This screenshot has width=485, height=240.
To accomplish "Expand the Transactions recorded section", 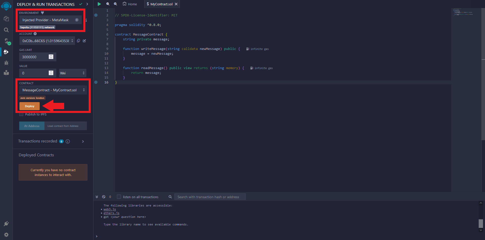I will pyautogui.click(x=83, y=141).
